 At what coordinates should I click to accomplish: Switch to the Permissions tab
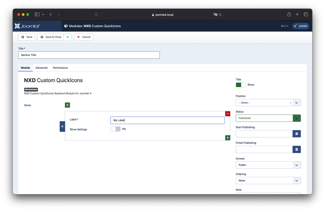click(60, 68)
